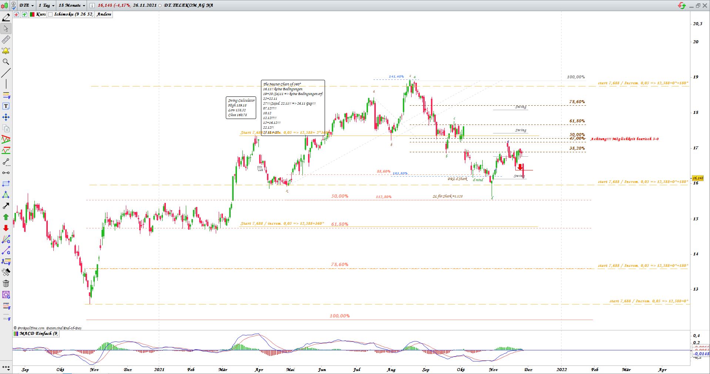
Task: Select the magnifier zoom tool
Action: click(x=6, y=62)
